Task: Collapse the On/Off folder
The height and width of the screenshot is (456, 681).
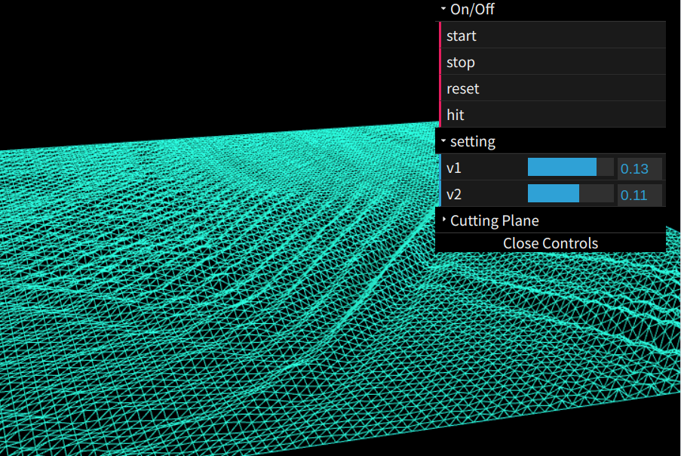Action: coord(551,10)
